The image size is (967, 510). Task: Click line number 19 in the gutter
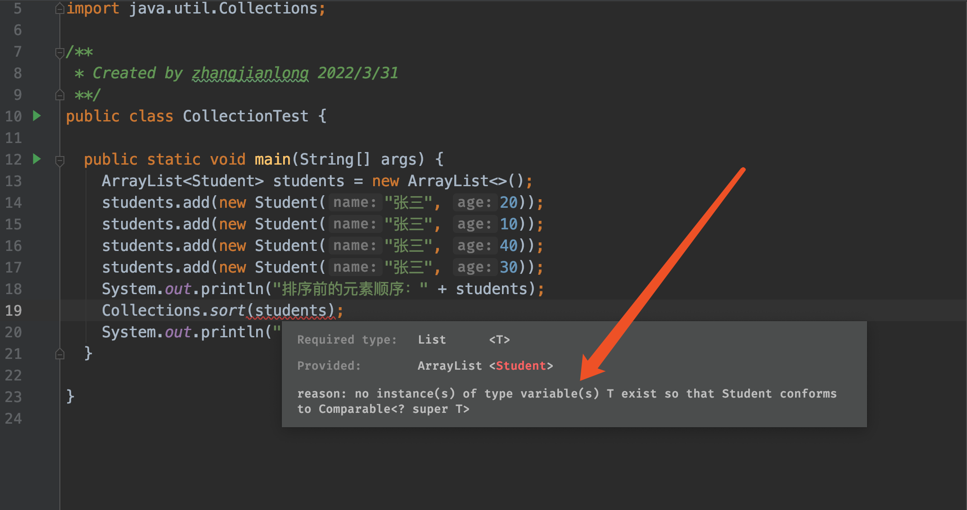[14, 310]
